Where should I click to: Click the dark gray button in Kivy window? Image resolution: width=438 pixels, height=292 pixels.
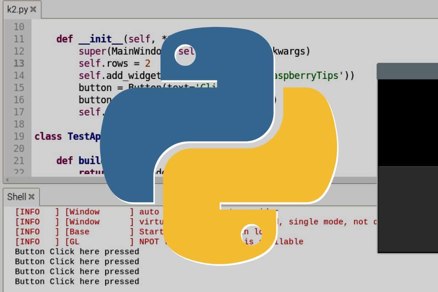tap(408, 209)
